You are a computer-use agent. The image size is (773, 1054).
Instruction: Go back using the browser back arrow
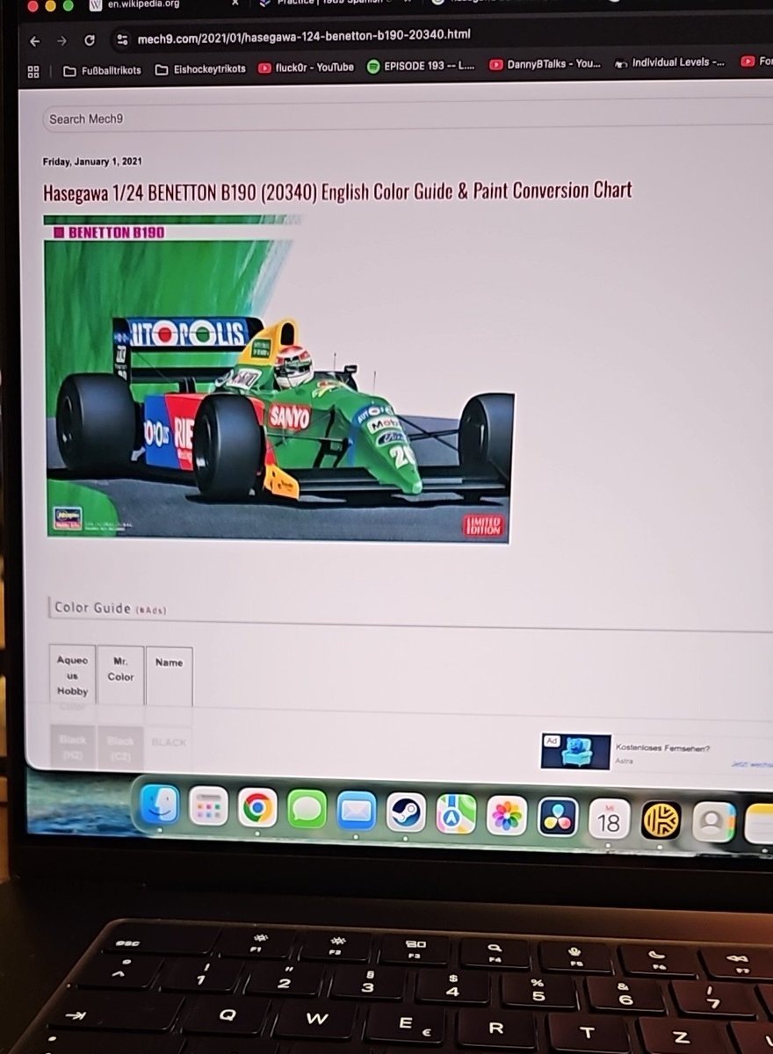coord(34,40)
